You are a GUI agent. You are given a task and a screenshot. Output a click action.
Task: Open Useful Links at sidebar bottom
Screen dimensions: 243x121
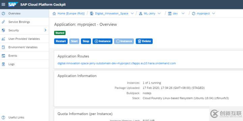click(16, 117)
